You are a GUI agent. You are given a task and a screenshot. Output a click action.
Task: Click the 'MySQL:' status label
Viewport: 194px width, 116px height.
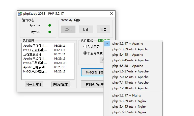click(x=37, y=32)
